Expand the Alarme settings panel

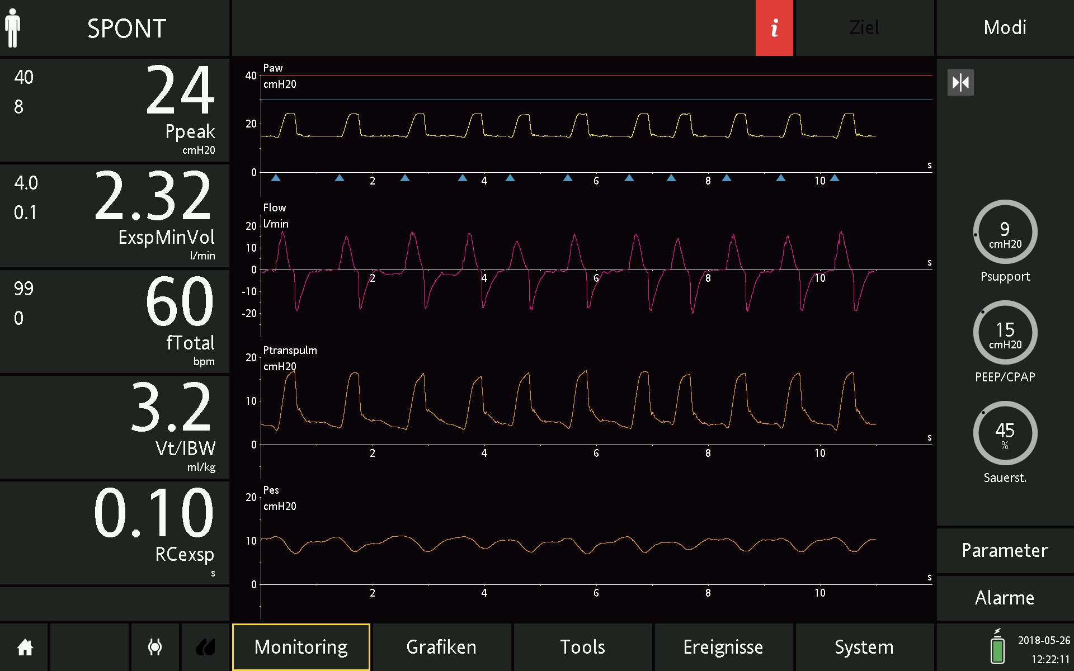pos(1004,597)
